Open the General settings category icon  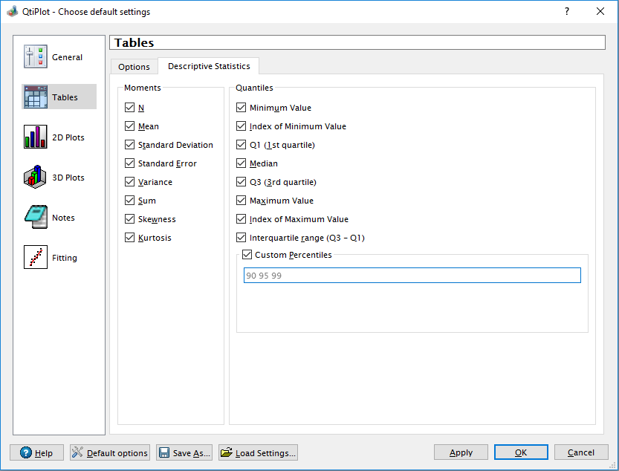(36, 57)
